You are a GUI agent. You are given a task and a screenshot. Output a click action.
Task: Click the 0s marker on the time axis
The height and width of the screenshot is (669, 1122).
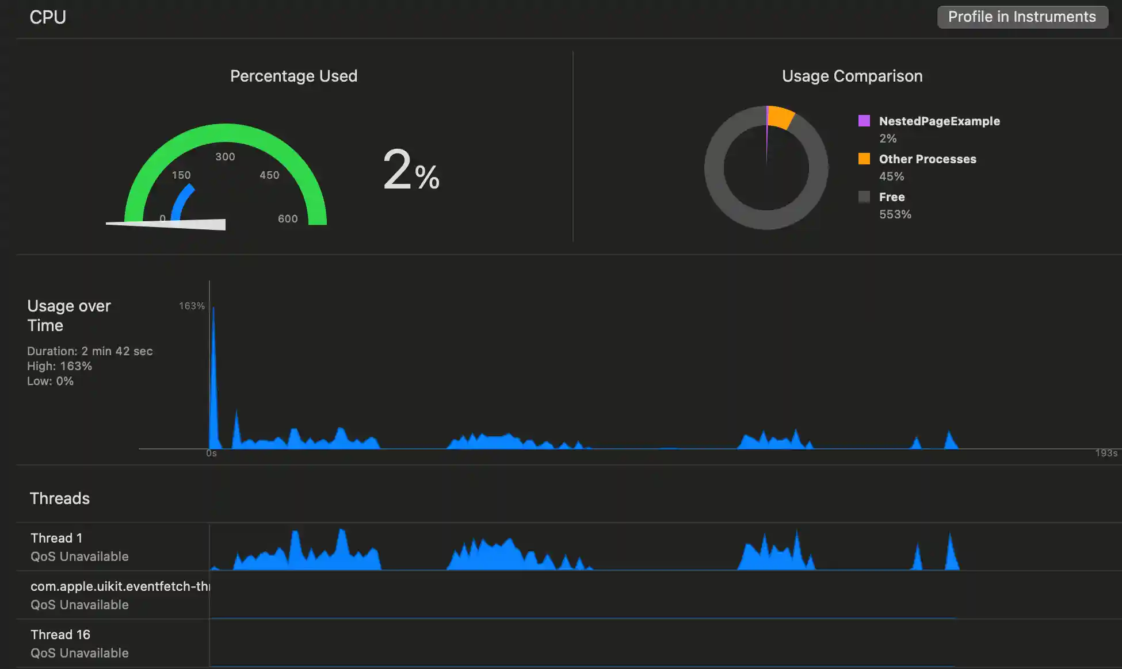(211, 453)
